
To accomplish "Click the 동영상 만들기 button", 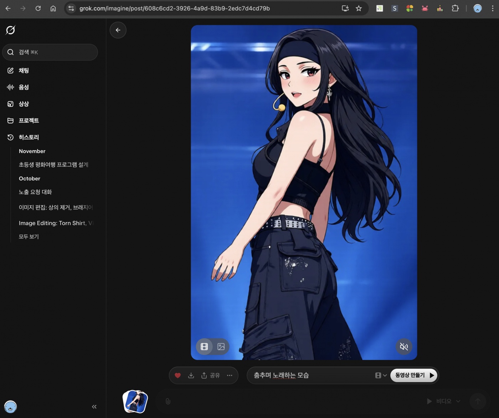I will tap(414, 375).
